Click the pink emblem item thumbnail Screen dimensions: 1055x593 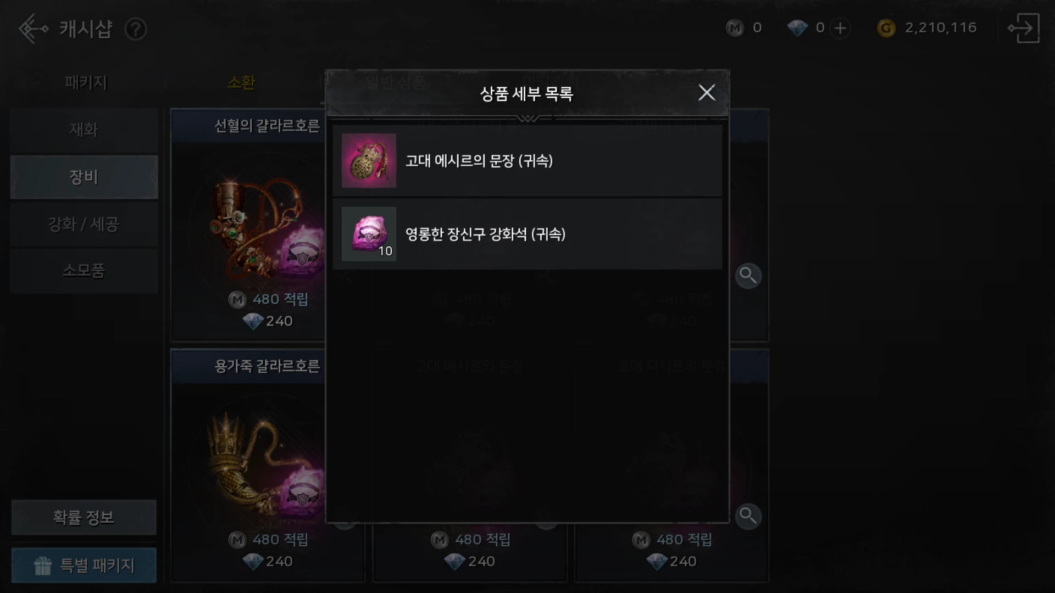tap(369, 160)
